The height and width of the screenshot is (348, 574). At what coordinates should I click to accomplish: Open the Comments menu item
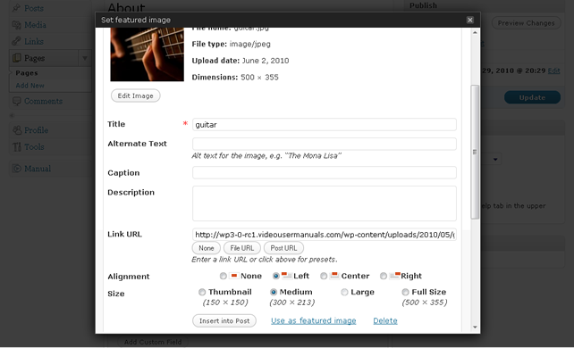pos(43,101)
